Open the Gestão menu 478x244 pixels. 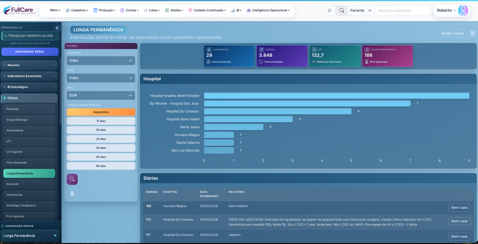click(x=174, y=10)
